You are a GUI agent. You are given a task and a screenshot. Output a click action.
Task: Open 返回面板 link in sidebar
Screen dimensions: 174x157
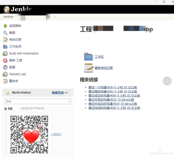pyautogui.click(x=15, y=26)
